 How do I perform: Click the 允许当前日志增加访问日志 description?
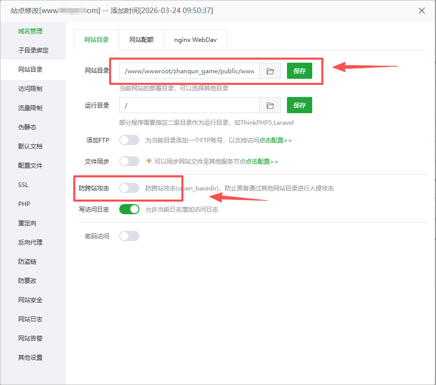182,210
